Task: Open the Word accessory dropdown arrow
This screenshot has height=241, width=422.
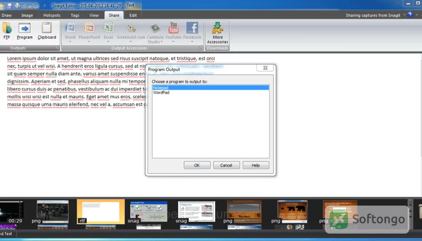Action: (x=70, y=42)
